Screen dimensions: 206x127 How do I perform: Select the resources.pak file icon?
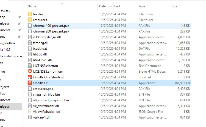pos(30,89)
